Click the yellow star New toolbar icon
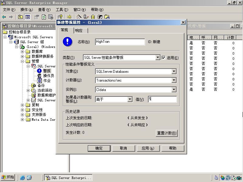243x182 pixels. pyautogui.click(x=69, y=17)
